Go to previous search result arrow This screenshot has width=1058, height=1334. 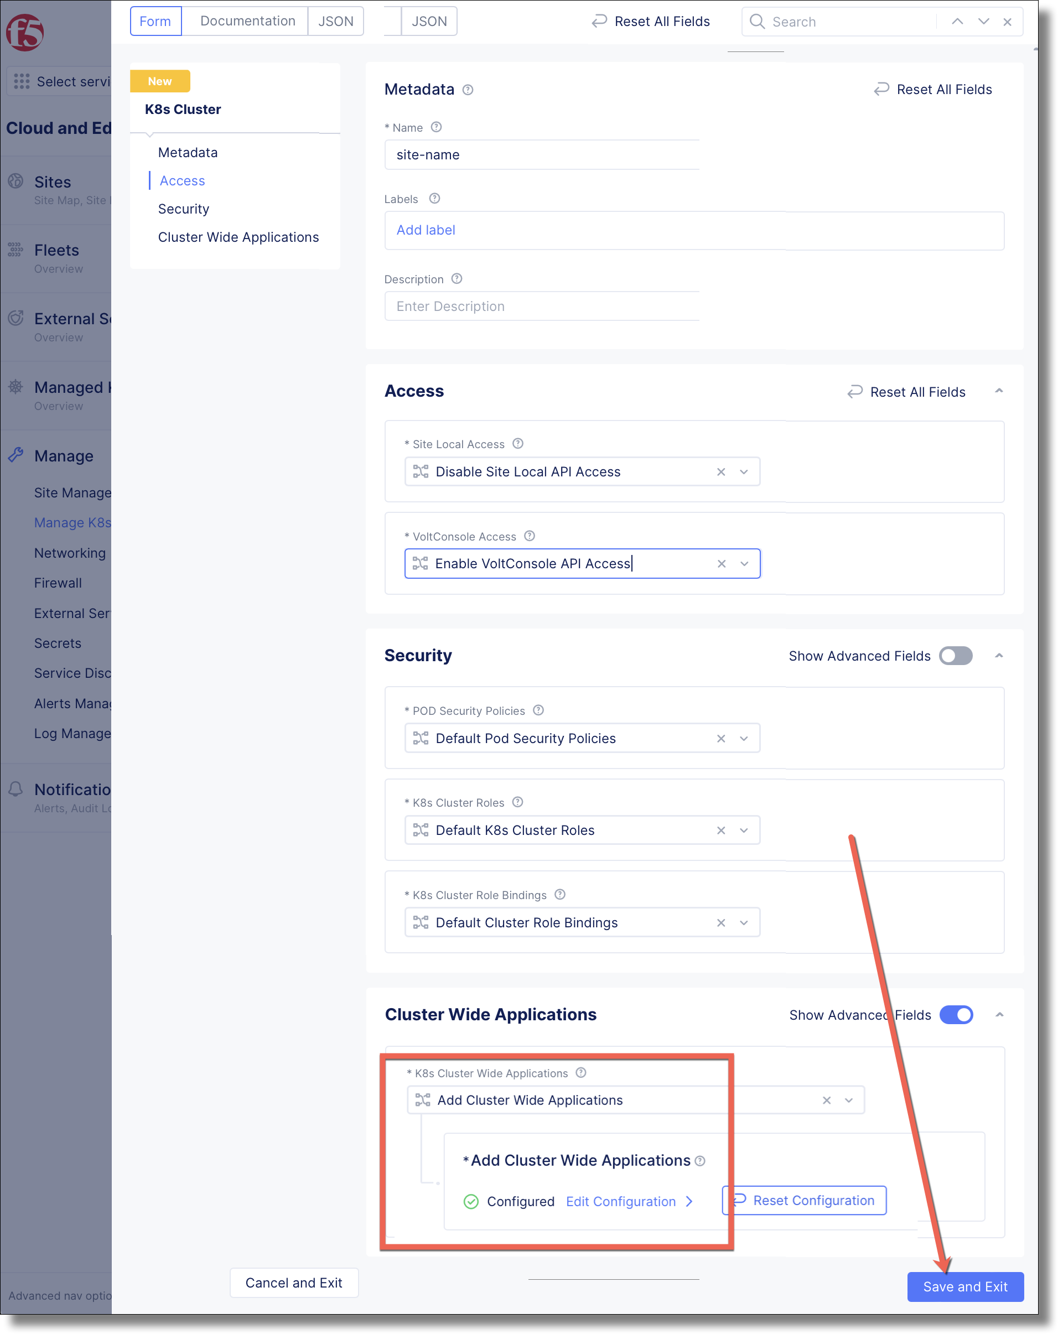[957, 22]
